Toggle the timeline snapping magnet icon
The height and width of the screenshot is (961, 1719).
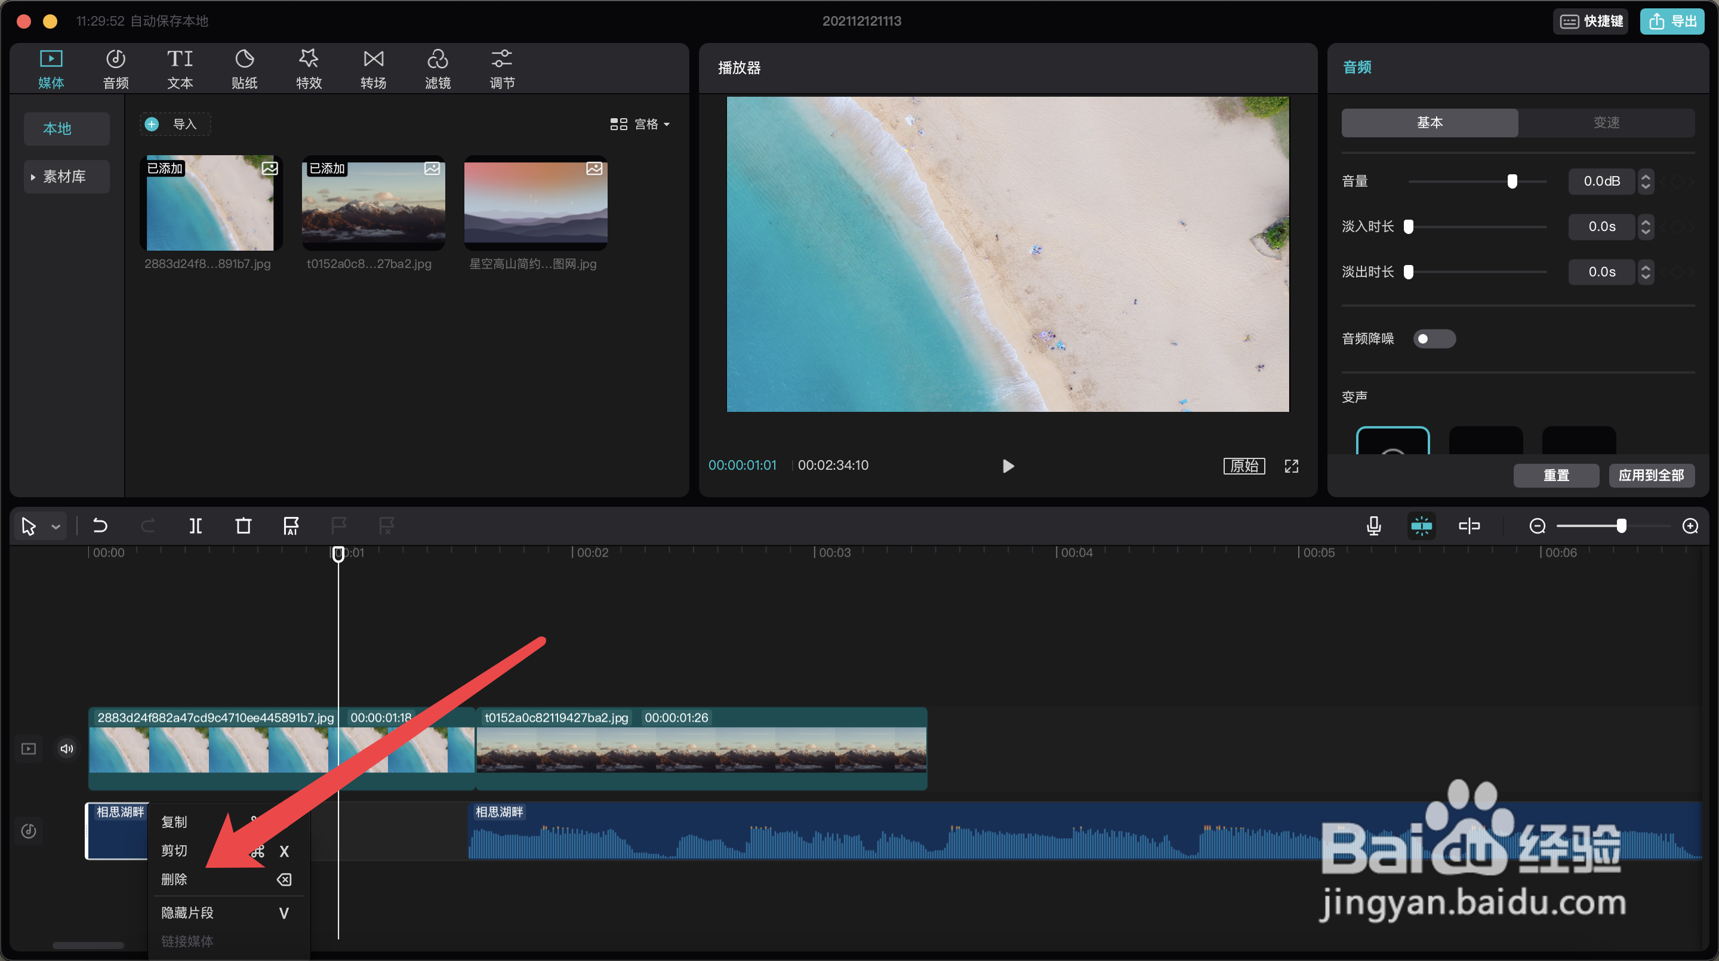[1421, 526]
